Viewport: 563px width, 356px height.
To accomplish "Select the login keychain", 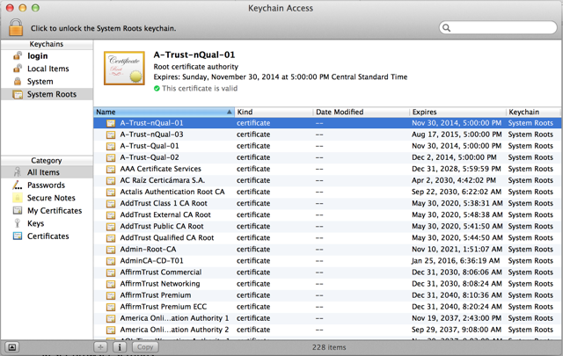I will pyautogui.click(x=47, y=56).
